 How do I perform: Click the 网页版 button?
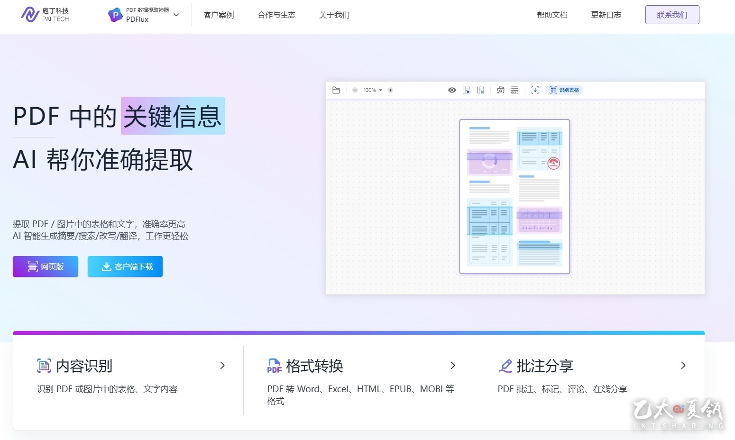(46, 266)
